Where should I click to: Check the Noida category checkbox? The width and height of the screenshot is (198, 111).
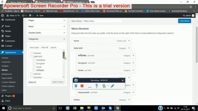click(34, 67)
